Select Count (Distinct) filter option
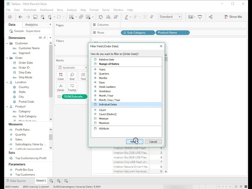 point(126,114)
